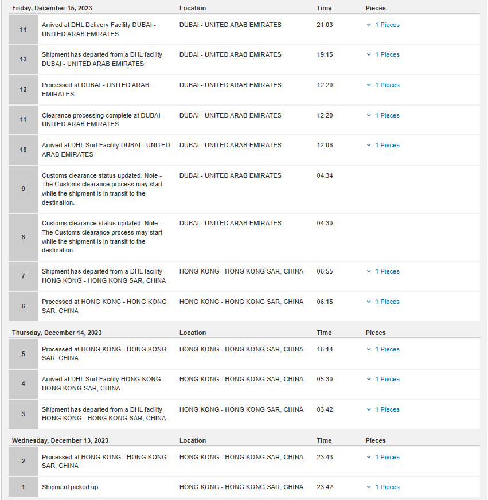Click chevron icon beside 12:20 Processed at Dubai

pos(369,85)
